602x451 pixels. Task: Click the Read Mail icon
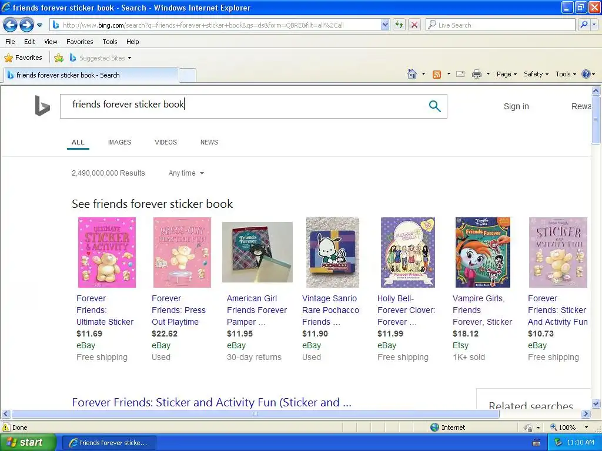[460, 75]
